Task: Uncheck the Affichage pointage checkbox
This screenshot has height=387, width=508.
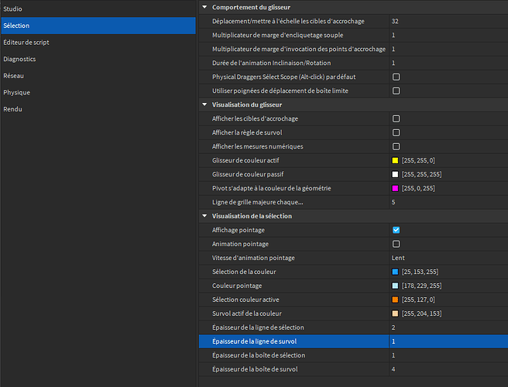Action: tap(396, 230)
